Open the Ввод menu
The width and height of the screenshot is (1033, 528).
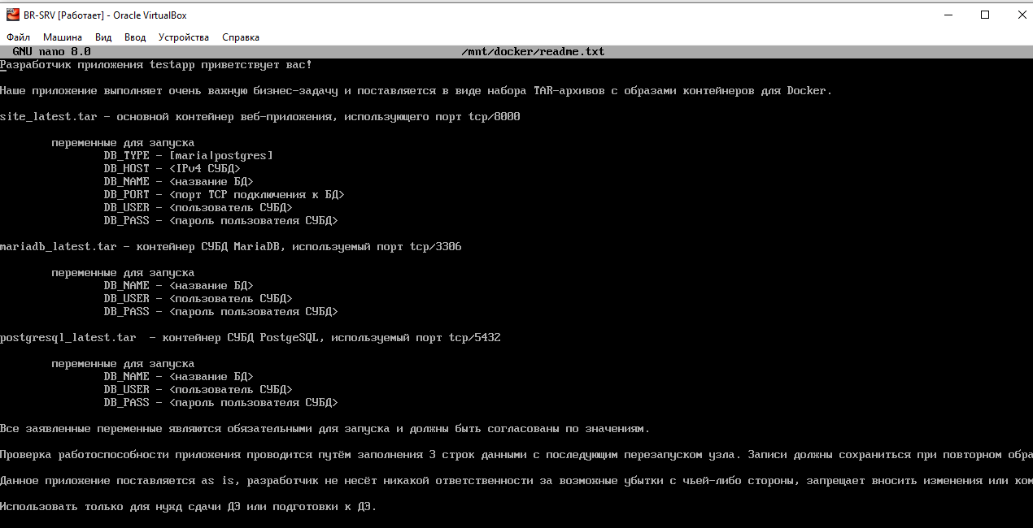[135, 37]
